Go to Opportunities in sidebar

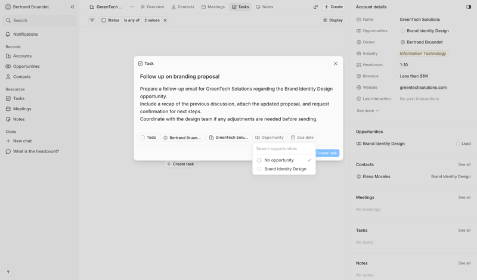click(23, 66)
